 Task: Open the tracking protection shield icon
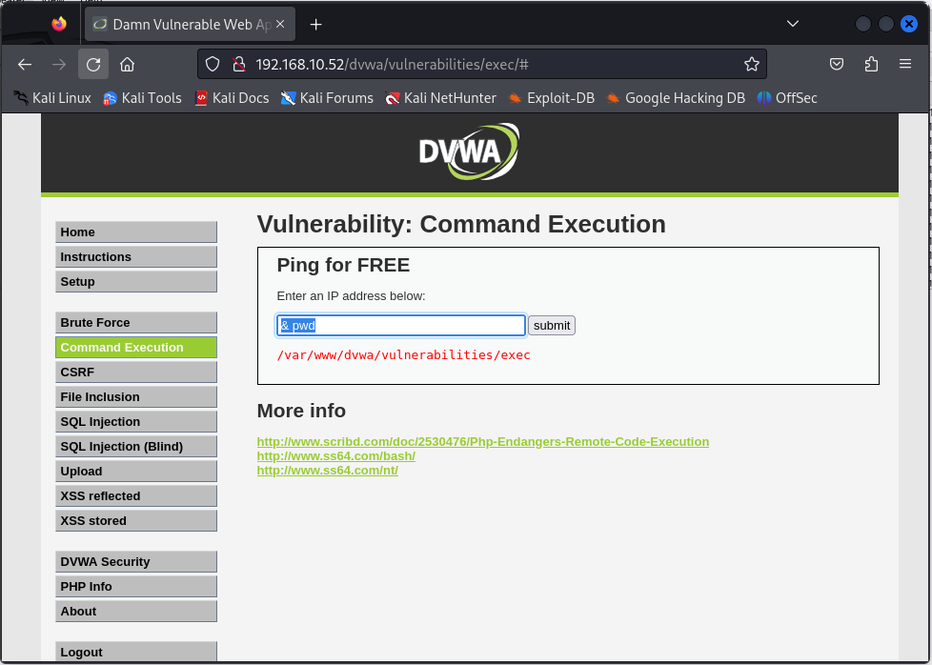(213, 64)
